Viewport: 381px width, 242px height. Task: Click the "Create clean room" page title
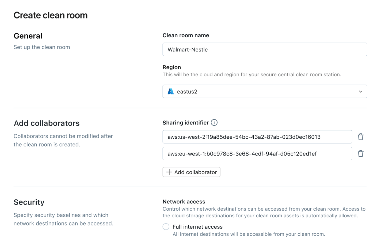click(51, 15)
